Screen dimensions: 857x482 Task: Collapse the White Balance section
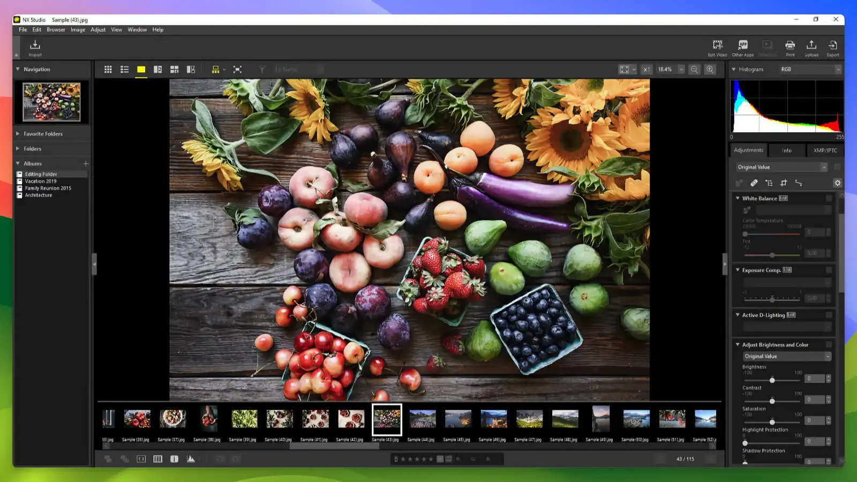point(738,198)
